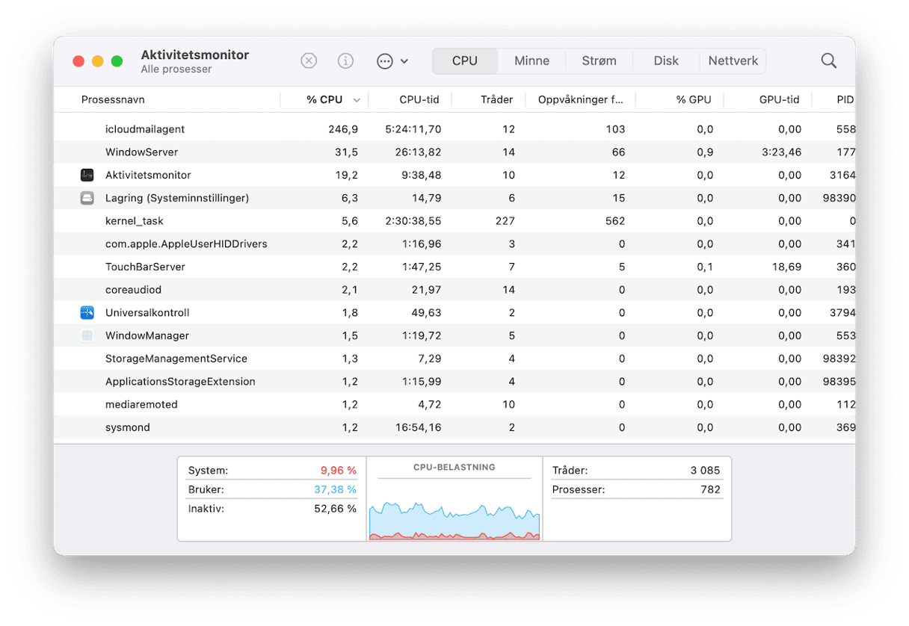Sort by GPU-tid column header
The width and height of the screenshot is (909, 626).
tap(779, 99)
